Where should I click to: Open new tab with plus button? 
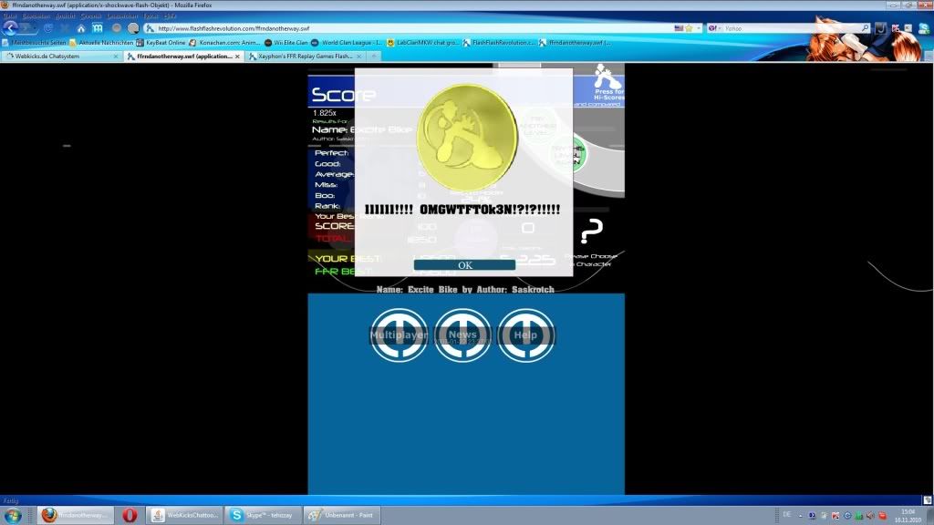[x=374, y=56]
